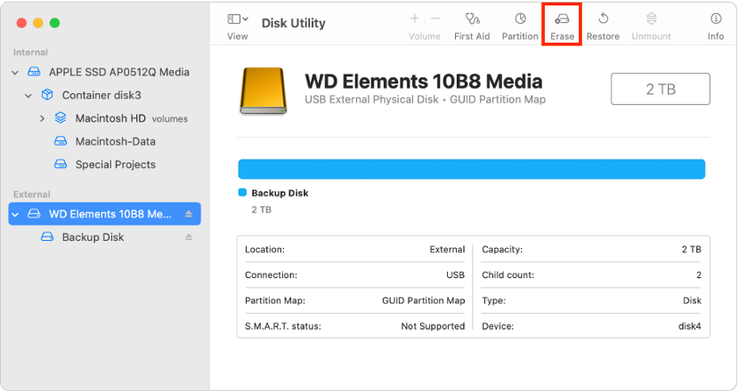Click the Special Projects drive icon
This screenshot has height=391, width=739.
point(61,164)
